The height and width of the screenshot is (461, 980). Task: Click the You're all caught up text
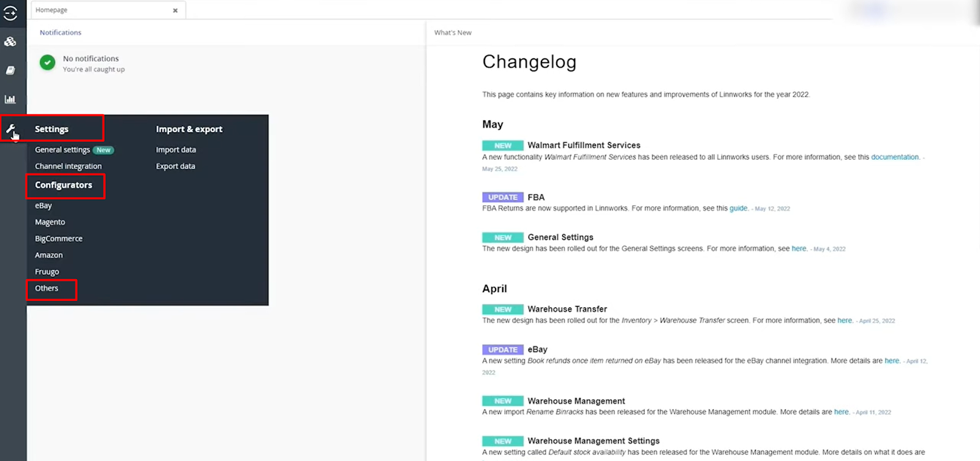click(x=94, y=69)
